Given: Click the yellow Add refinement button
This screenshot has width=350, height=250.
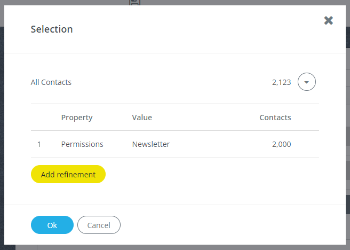Looking at the screenshot, I should (x=68, y=174).
